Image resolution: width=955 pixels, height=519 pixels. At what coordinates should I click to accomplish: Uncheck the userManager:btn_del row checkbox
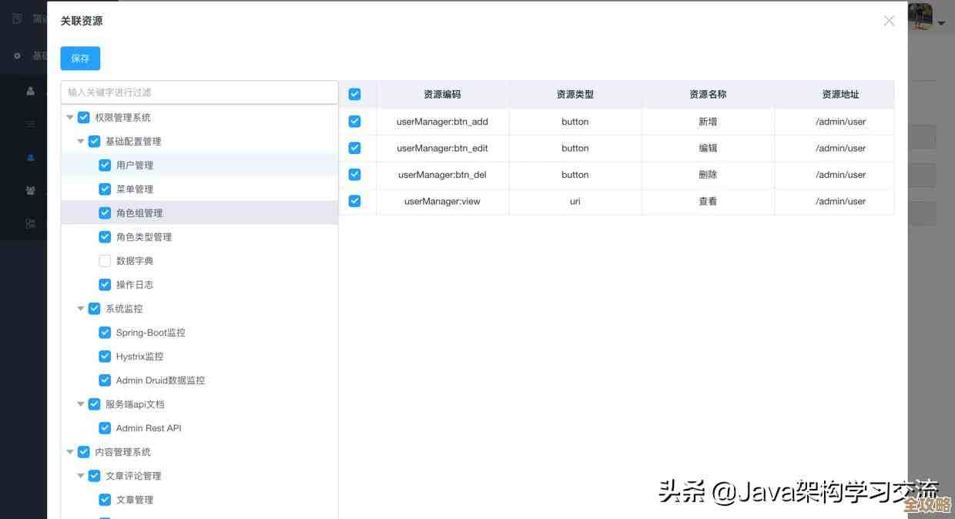point(354,174)
